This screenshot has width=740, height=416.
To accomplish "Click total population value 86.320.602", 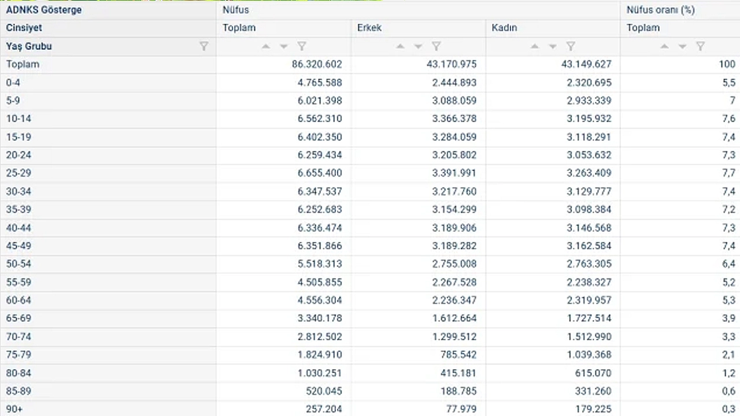I will (317, 64).
